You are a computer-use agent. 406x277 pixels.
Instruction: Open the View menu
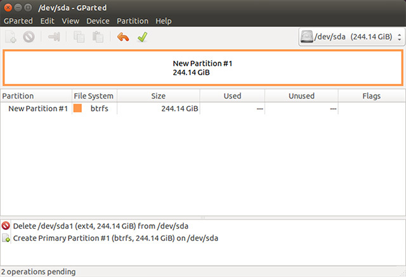[x=70, y=21]
